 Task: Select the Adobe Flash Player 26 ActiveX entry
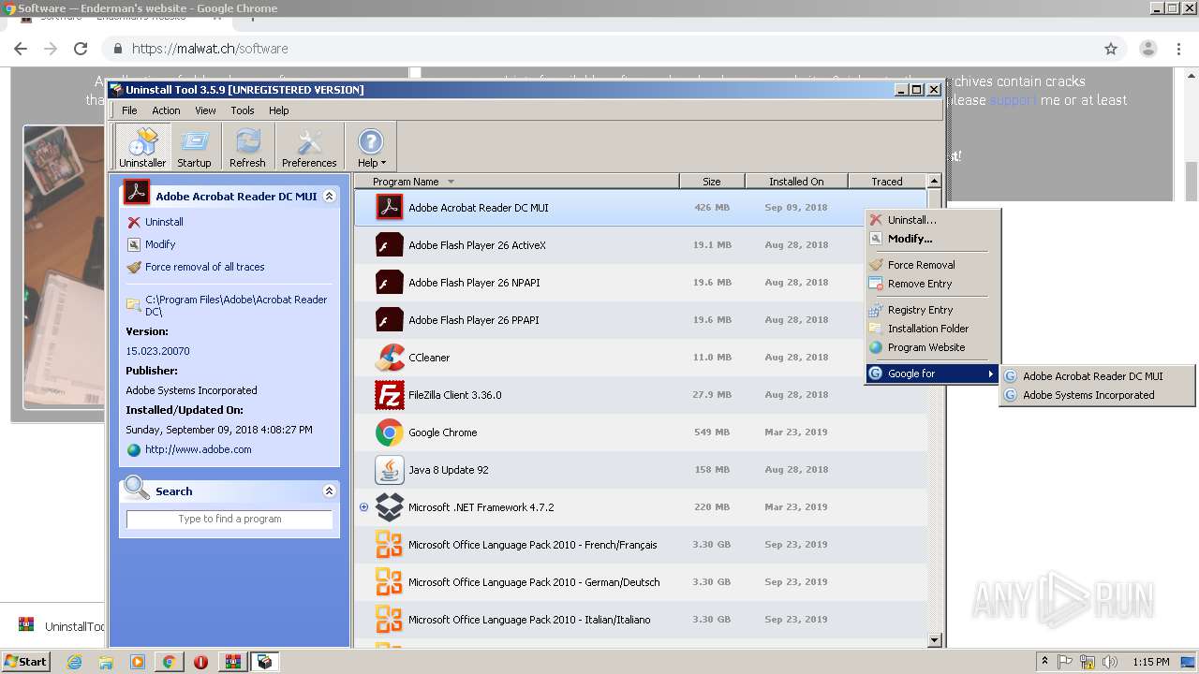click(x=641, y=245)
